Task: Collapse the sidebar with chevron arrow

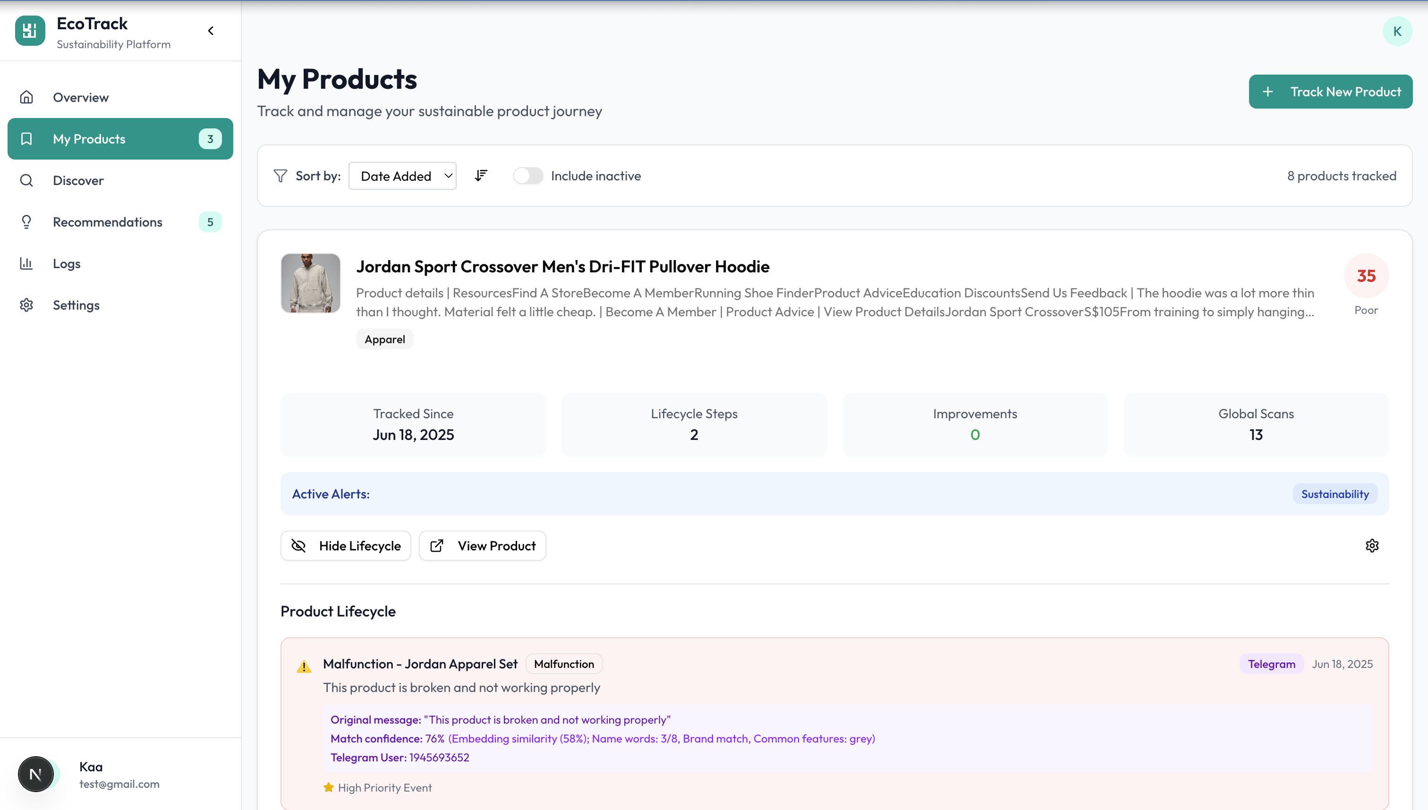Action: (211, 31)
